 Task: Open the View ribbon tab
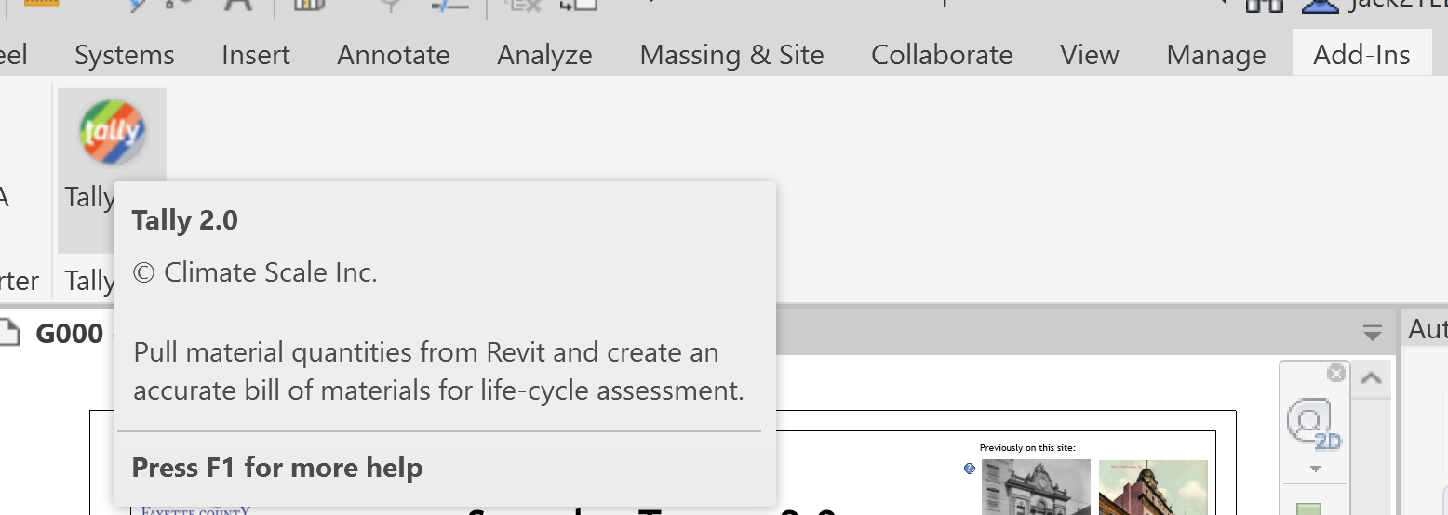tap(1090, 55)
